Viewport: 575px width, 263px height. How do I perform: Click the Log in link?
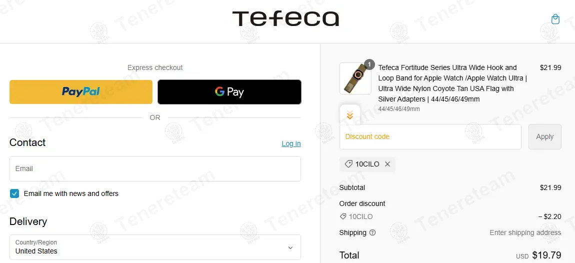click(x=291, y=143)
